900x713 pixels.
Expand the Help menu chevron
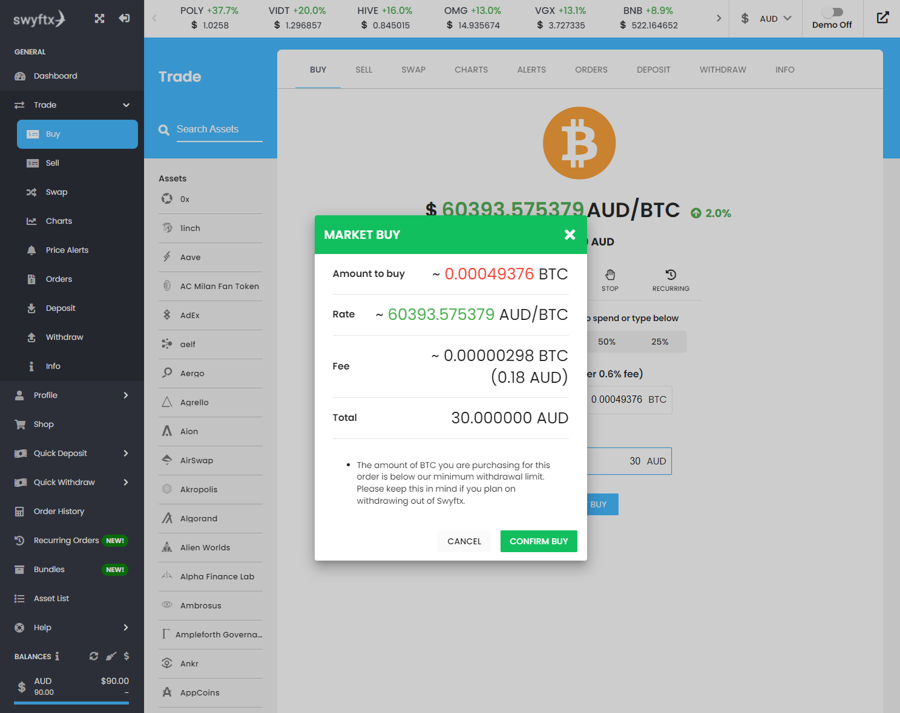126,628
